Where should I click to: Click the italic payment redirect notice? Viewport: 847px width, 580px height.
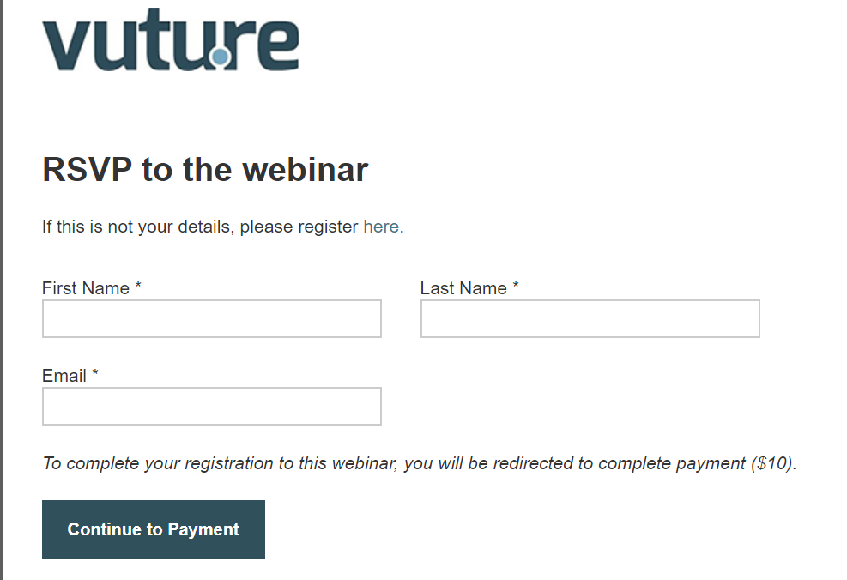[420, 463]
